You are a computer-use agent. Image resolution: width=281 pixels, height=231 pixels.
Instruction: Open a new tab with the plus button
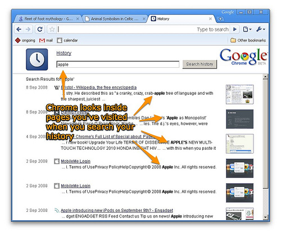[x=220, y=19]
